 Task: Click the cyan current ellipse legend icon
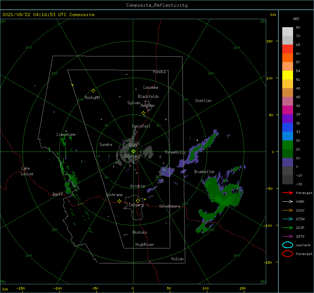pos(287,245)
